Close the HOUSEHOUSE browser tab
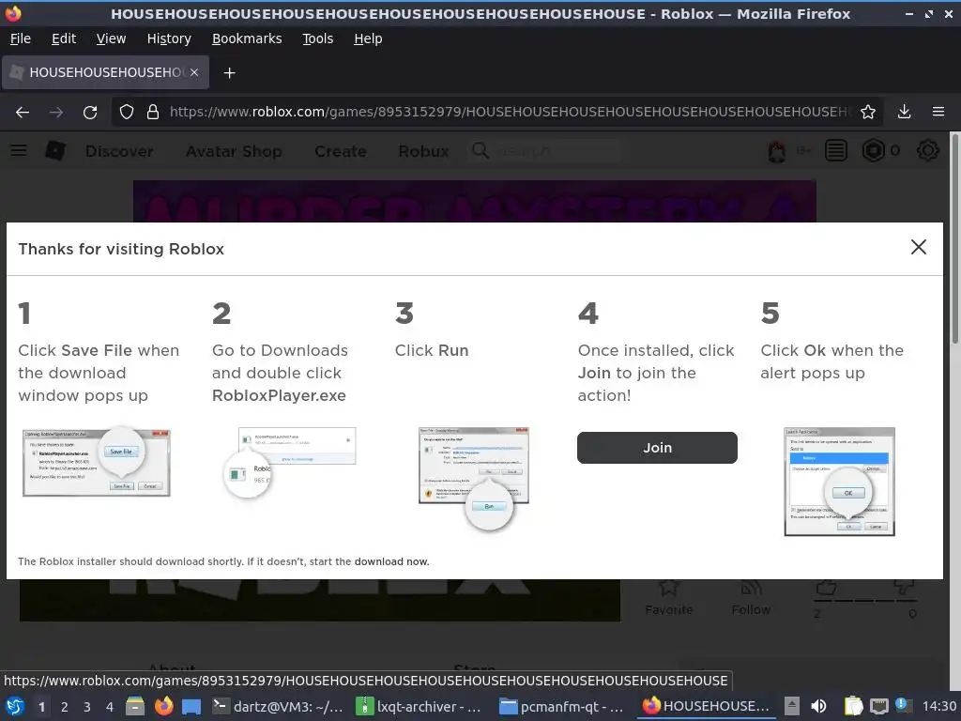Screen dimensions: 961x721 coord(193,72)
